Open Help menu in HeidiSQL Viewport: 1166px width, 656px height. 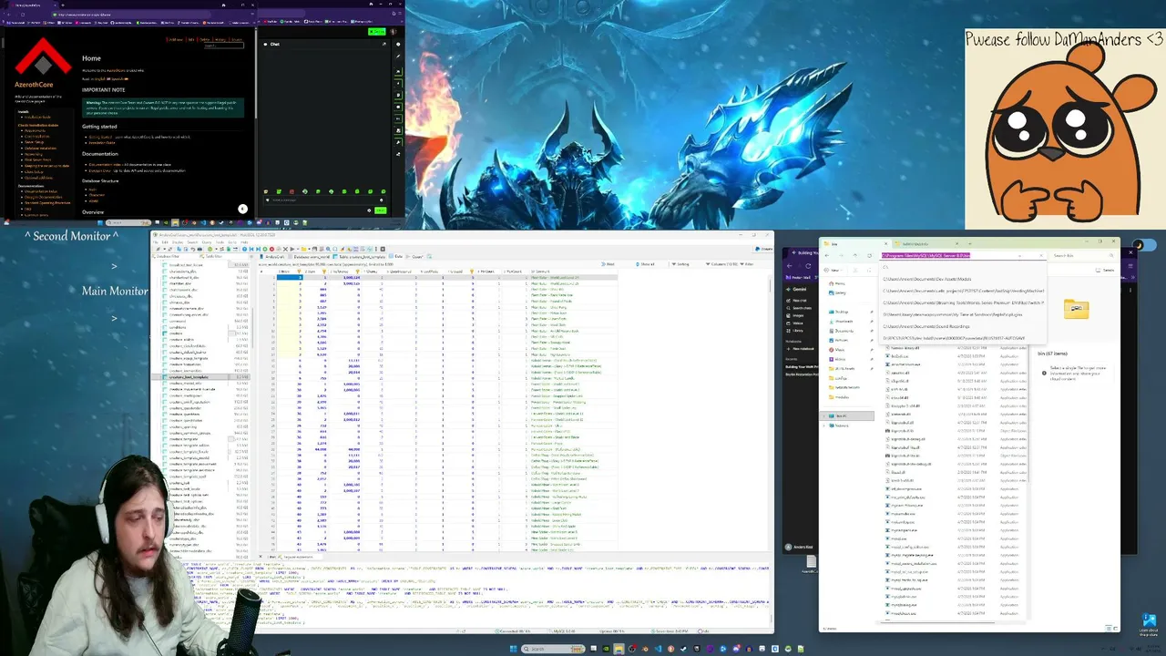click(x=244, y=241)
